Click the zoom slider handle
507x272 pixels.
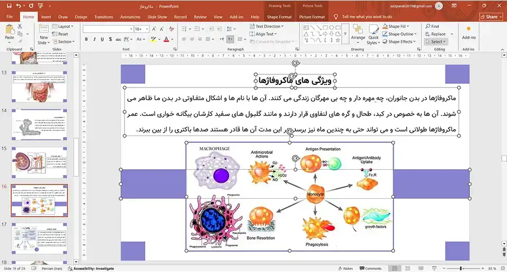click(461, 268)
